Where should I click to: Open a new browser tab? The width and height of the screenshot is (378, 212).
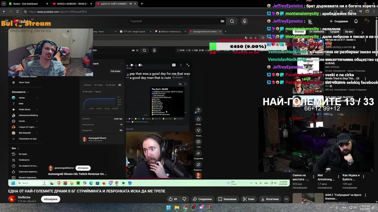pyautogui.click(x=142, y=4)
